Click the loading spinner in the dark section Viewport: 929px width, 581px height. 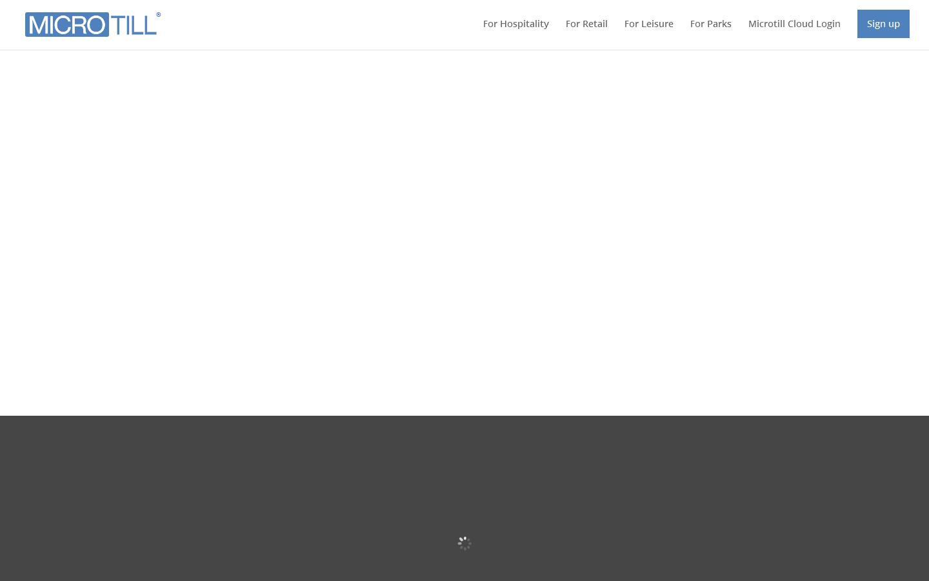[464, 544]
